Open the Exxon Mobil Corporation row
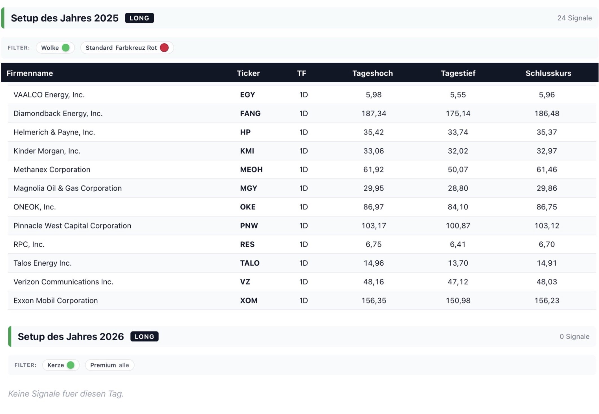This screenshot has width=599, height=414. click(56, 301)
